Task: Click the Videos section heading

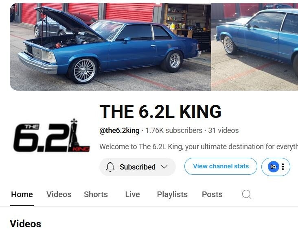Action: pyautogui.click(x=26, y=224)
